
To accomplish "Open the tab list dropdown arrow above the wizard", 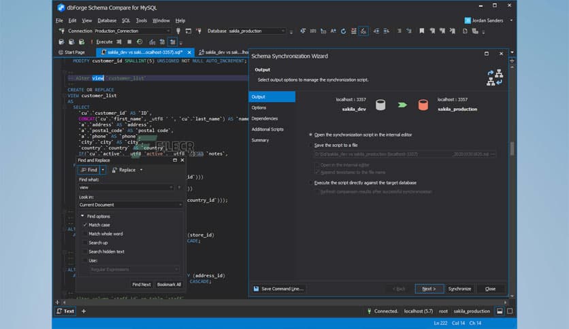I will point(512,52).
